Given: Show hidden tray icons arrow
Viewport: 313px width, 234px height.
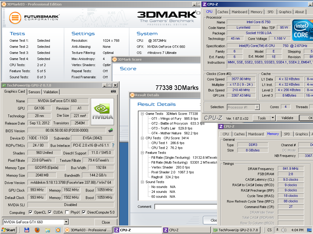Looking at the screenshot, I should tap(277, 230).
